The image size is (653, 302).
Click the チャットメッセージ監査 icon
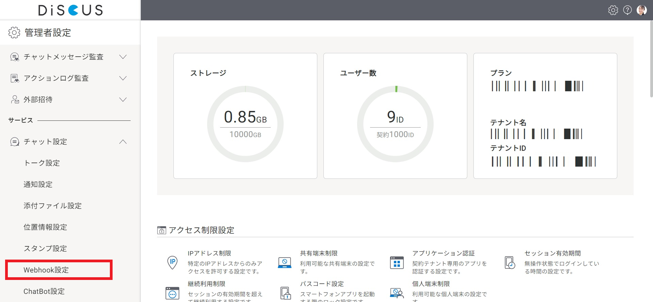click(x=15, y=57)
